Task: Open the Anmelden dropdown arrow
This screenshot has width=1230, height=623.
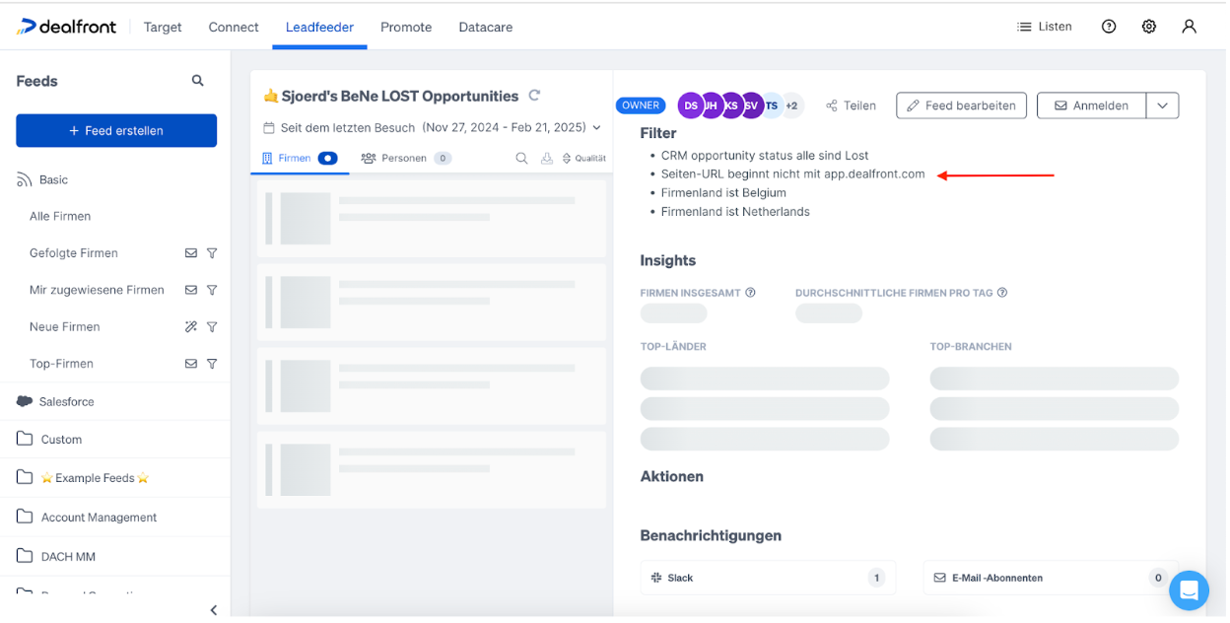Action: click(x=1163, y=105)
